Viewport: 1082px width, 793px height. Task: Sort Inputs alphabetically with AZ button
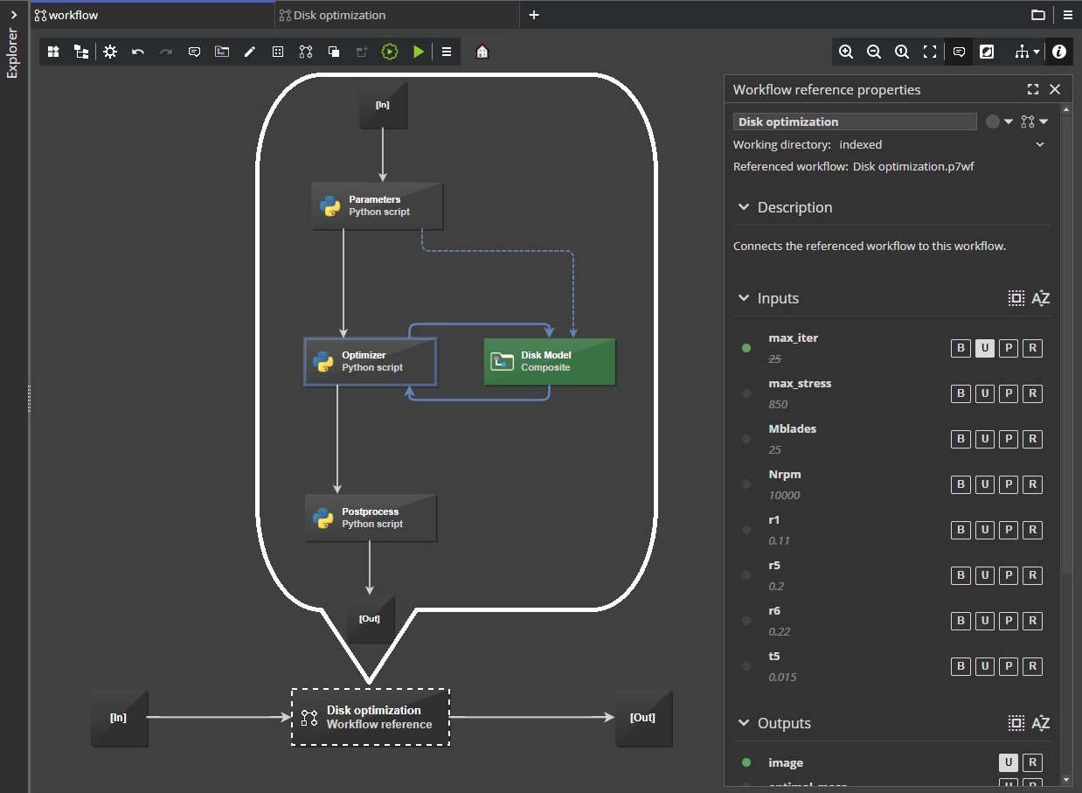1040,298
